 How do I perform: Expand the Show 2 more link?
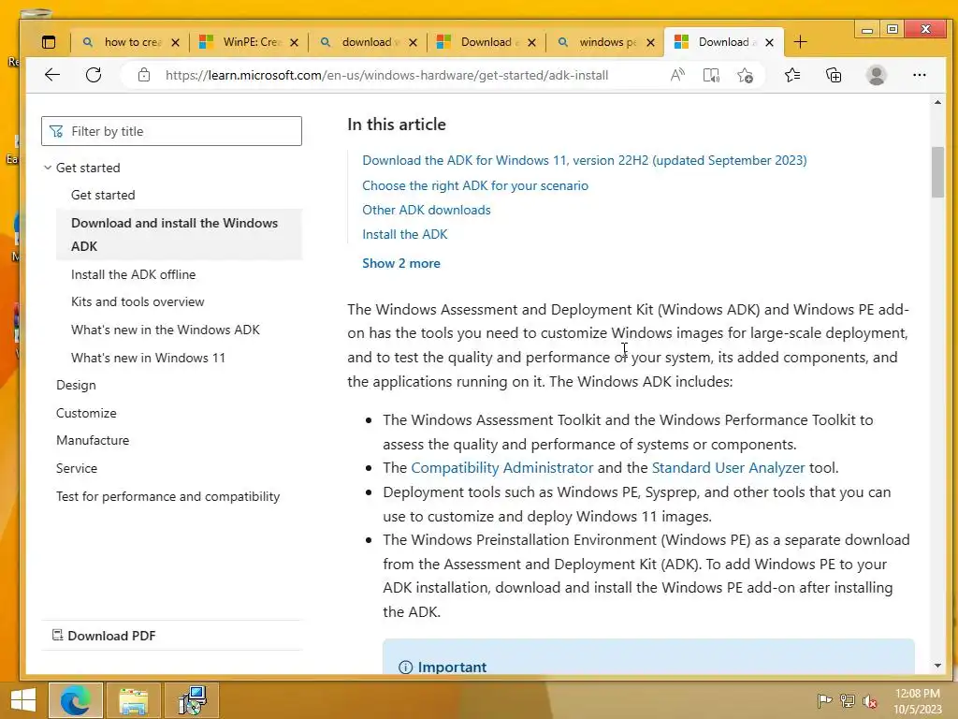point(400,263)
